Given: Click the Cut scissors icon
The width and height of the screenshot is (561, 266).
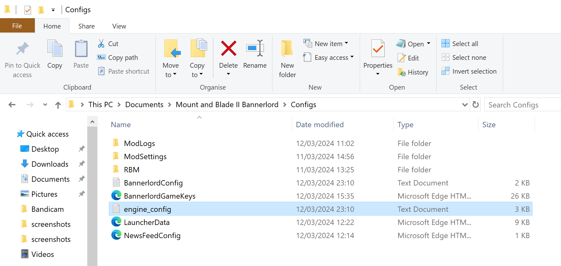Looking at the screenshot, I should (x=101, y=44).
